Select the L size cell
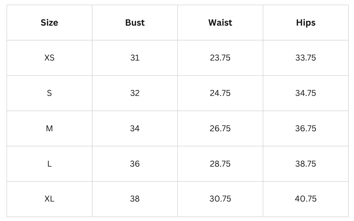354x221 pixels. tap(50, 164)
